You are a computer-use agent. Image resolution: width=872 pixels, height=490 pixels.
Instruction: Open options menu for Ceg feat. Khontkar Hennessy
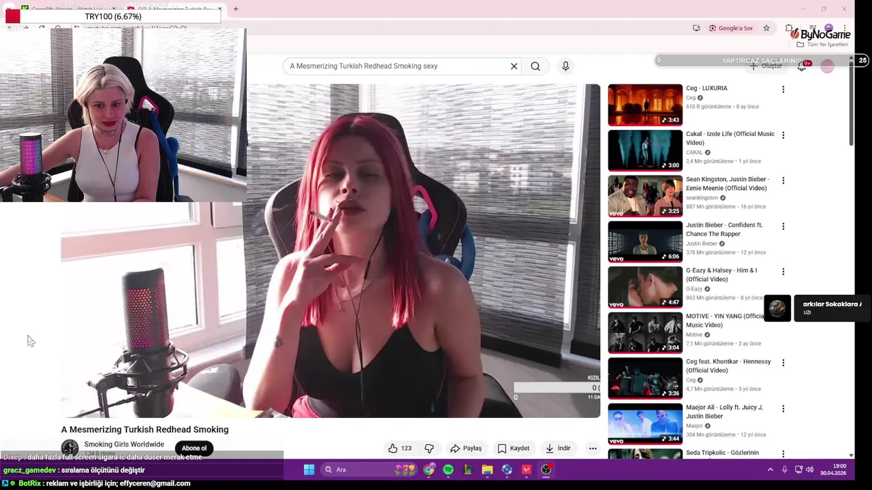coord(783,363)
